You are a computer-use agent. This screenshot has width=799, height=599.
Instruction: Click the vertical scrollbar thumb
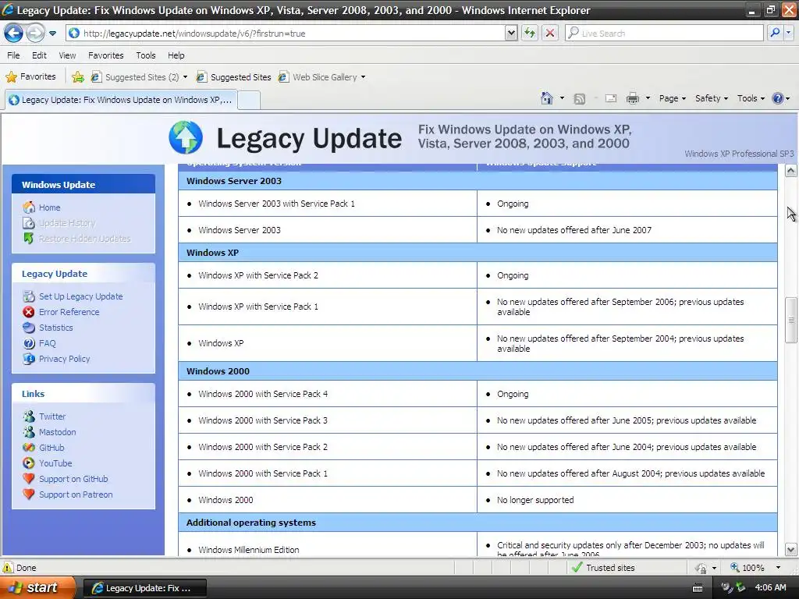(x=791, y=320)
